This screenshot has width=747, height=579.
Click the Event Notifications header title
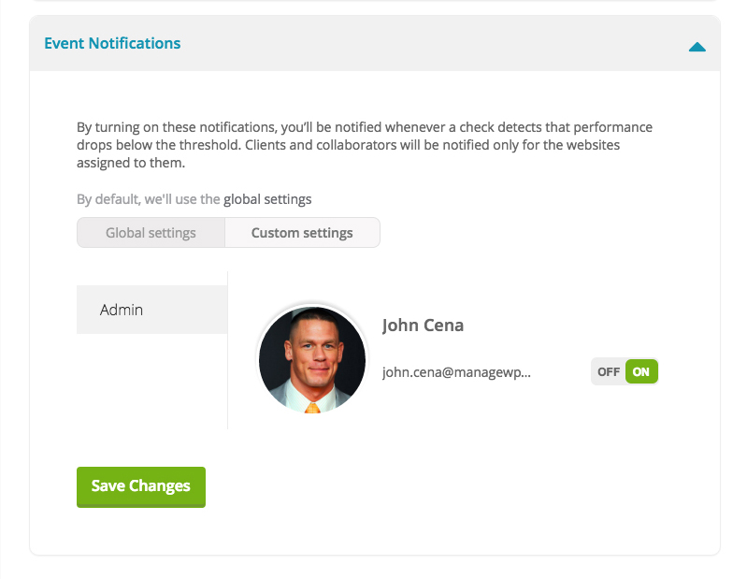coord(112,43)
